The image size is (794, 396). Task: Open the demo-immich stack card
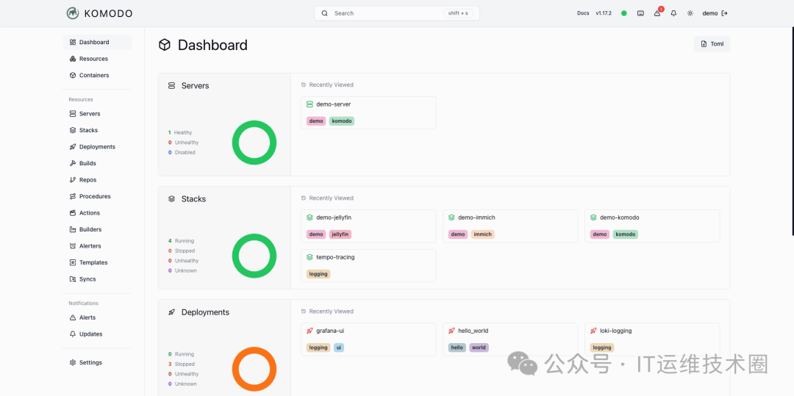pyautogui.click(x=510, y=226)
